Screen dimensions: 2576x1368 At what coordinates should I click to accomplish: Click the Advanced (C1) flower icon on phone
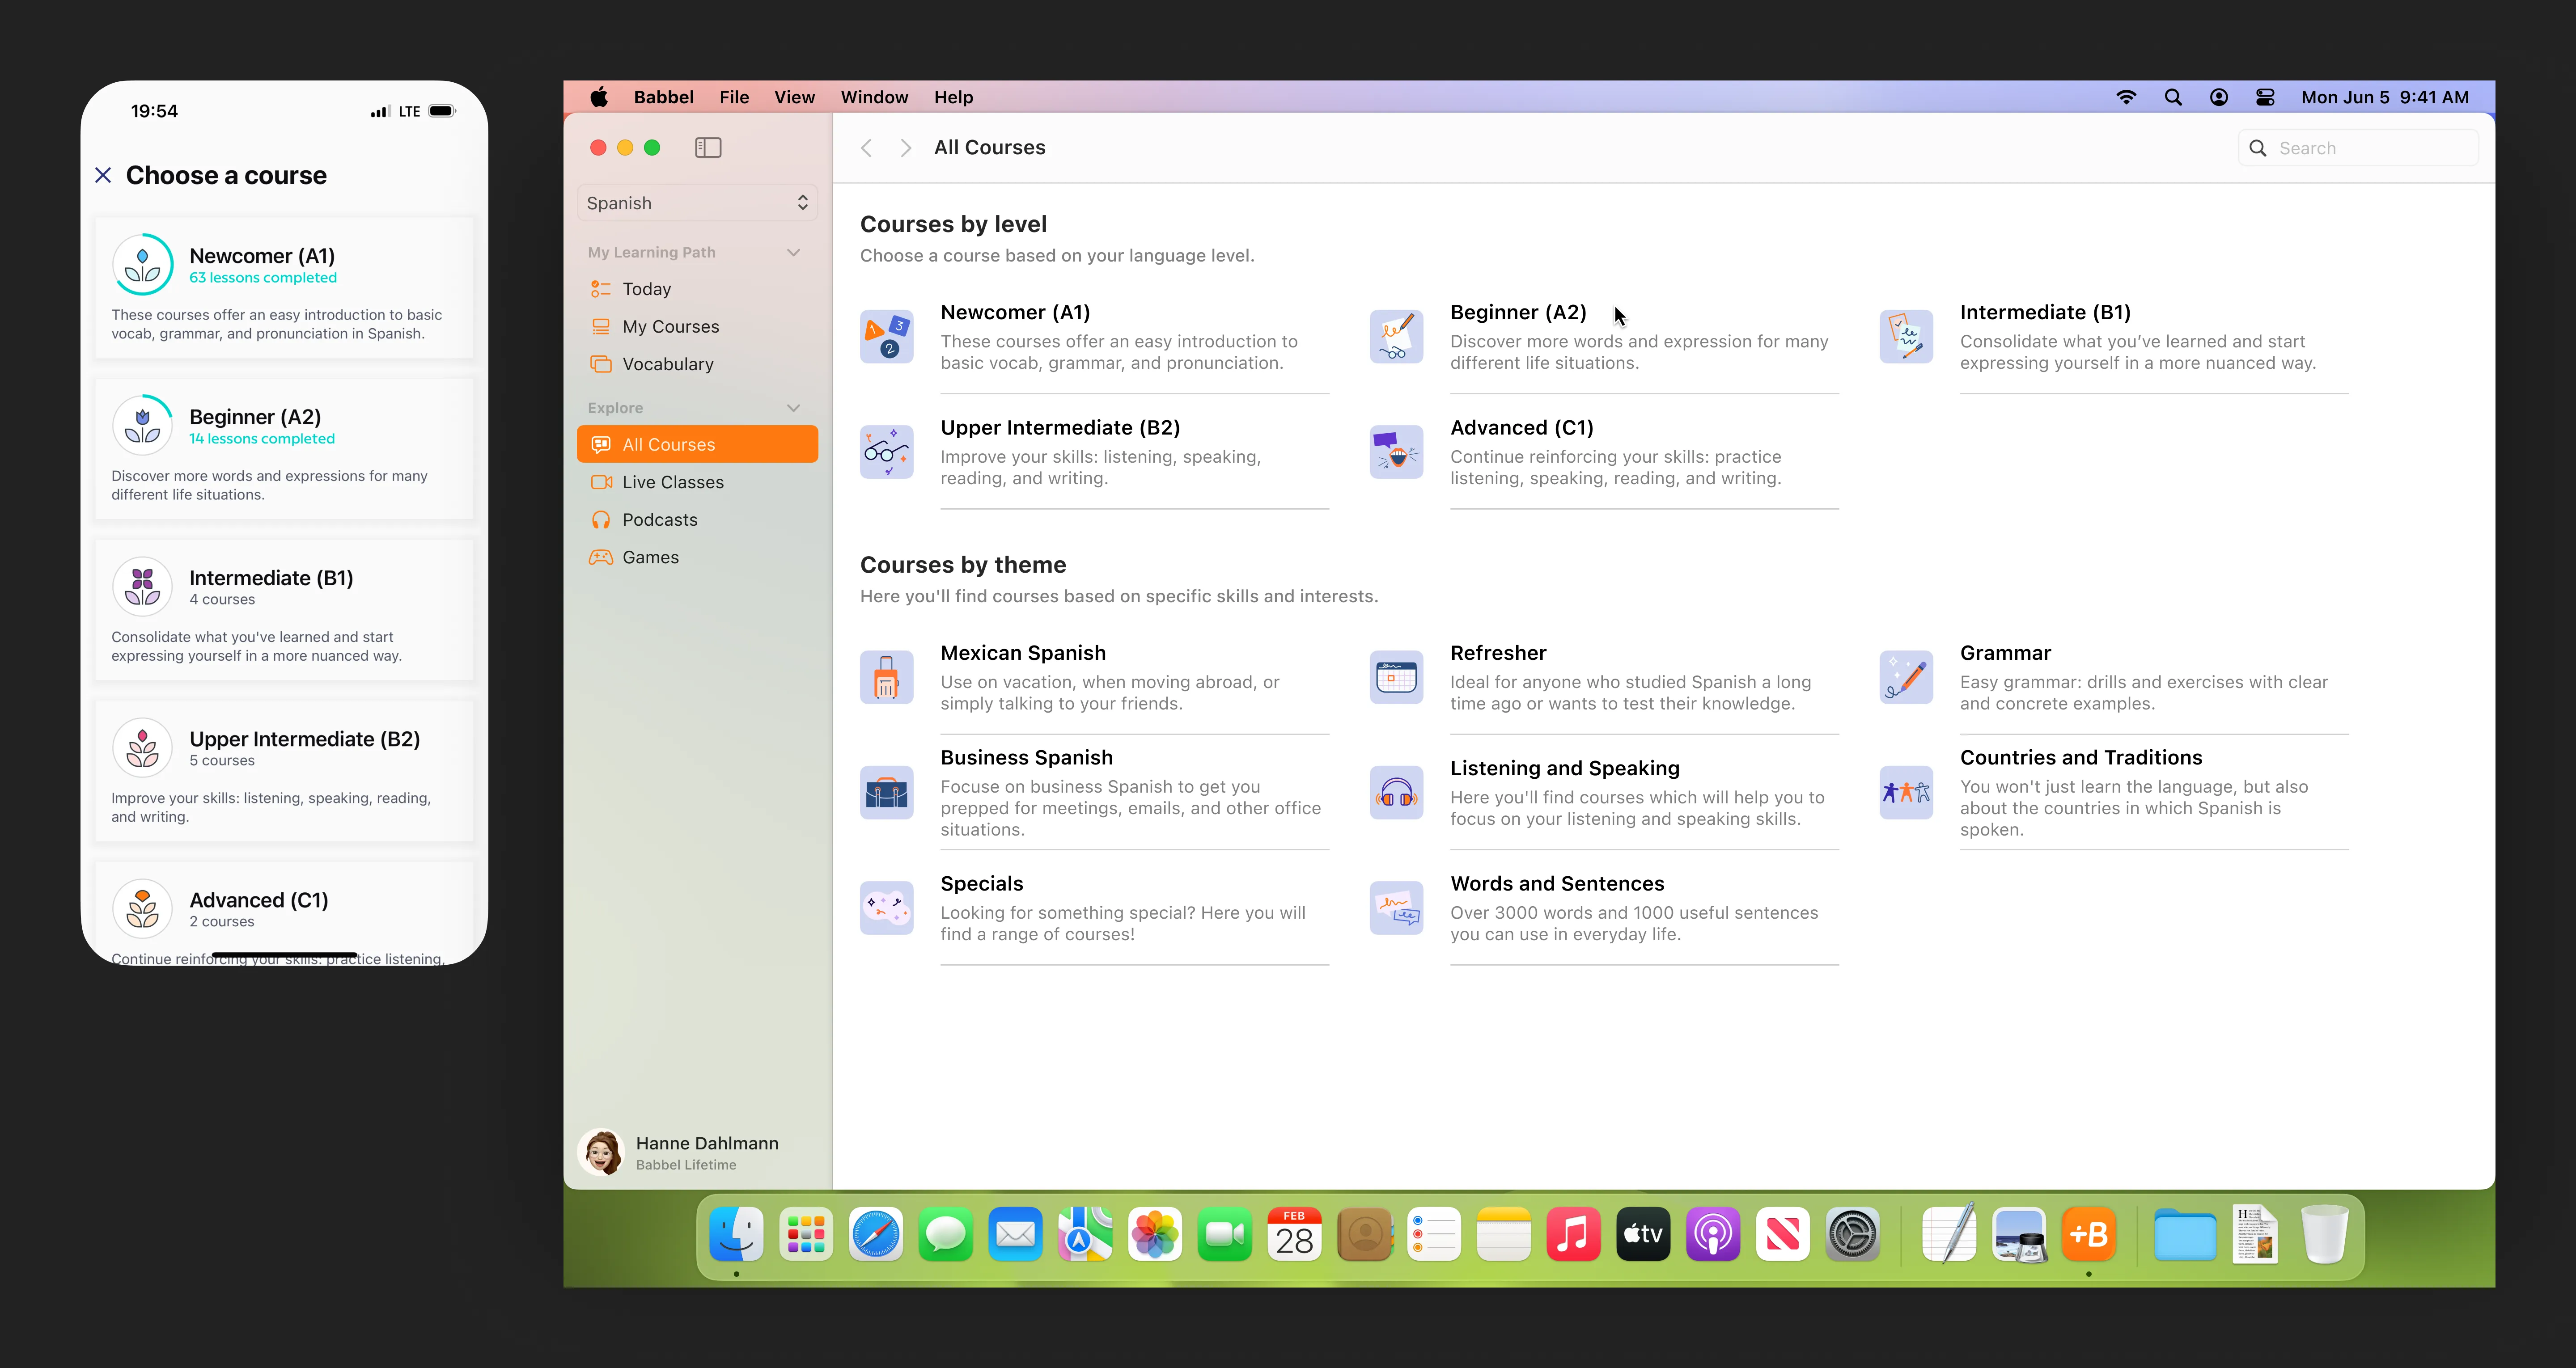coord(143,909)
